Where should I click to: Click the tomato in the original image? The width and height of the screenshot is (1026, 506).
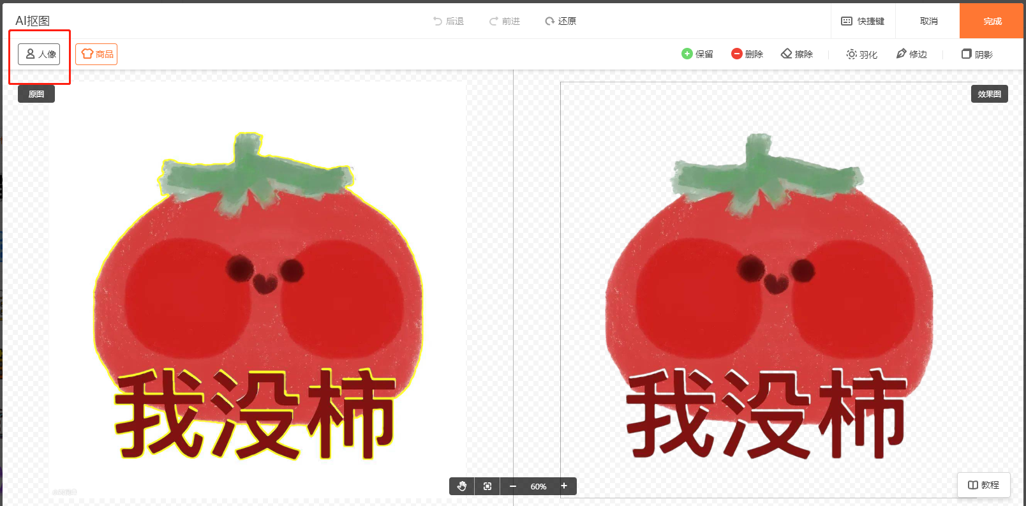pos(258,297)
